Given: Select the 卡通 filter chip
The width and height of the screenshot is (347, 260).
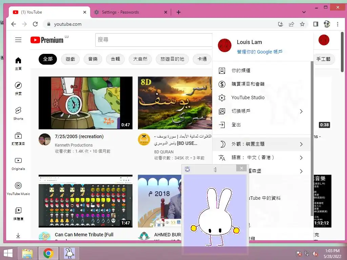Looking at the screenshot, I should pyautogui.click(x=202, y=59).
